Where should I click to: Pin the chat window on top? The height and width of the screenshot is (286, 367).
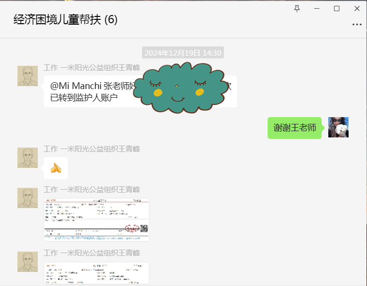point(297,8)
